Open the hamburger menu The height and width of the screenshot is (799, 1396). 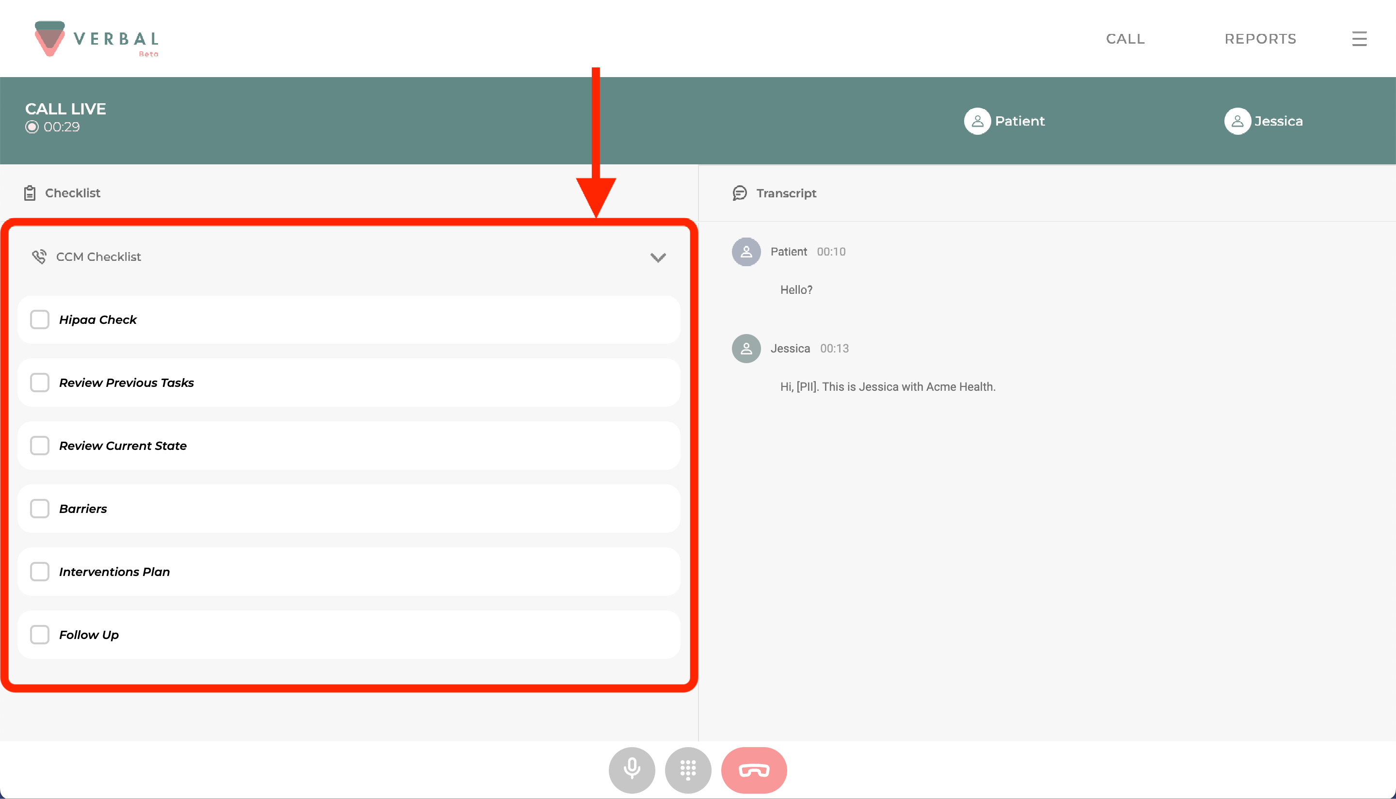(1359, 39)
